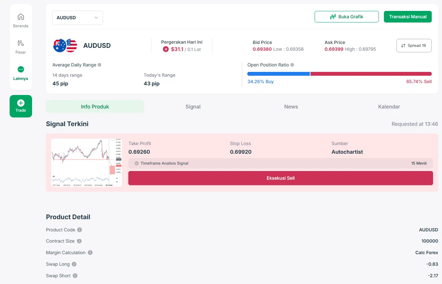Click the Contract Size value 100000

(430, 241)
